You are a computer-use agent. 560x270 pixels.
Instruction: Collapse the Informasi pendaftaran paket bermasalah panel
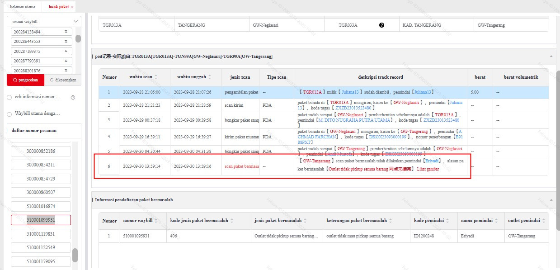551,199
